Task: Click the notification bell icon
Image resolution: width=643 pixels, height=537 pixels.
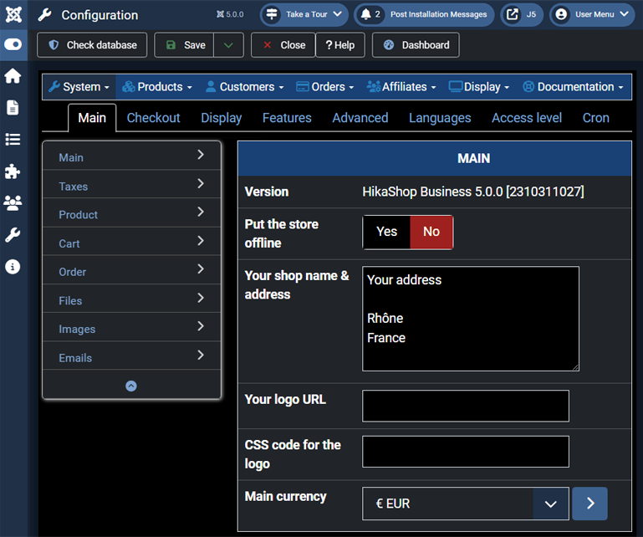Action: click(x=365, y=14)
